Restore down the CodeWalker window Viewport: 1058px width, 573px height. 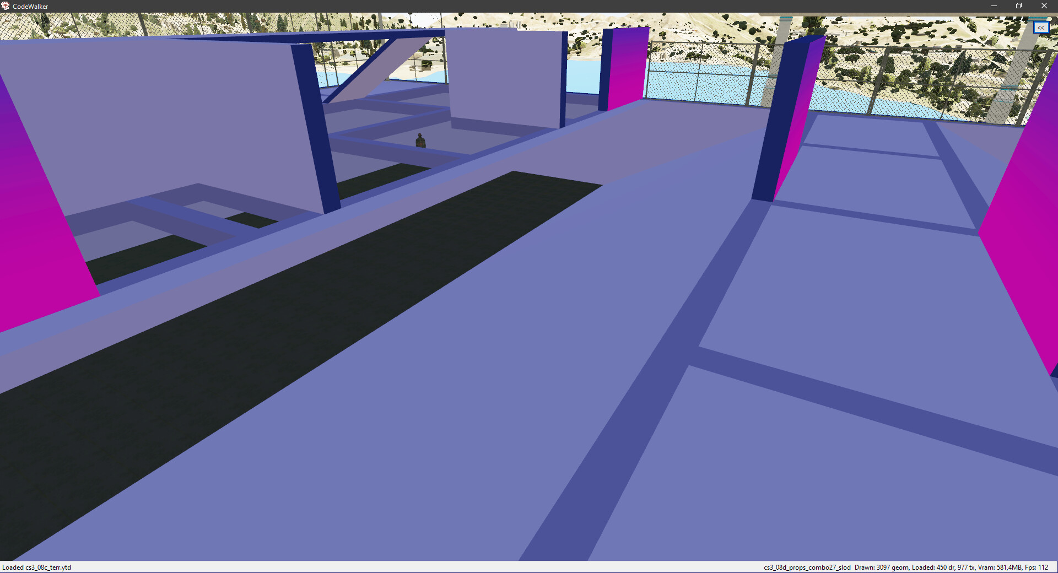click(x=1019, y=6)
